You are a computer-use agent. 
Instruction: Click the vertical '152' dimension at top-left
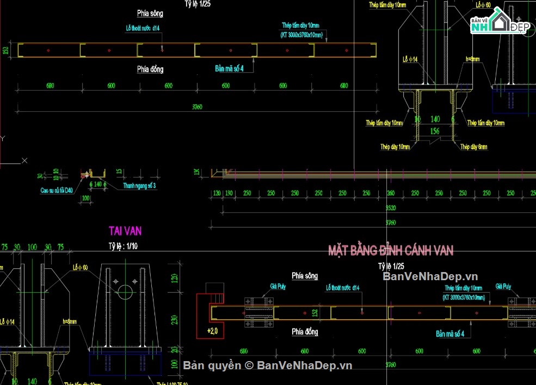pos(5,51)
